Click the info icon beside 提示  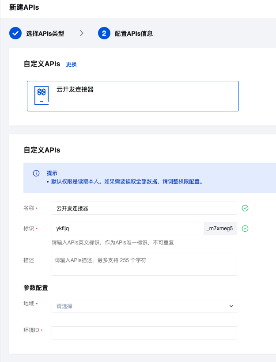click(x=36, y=173)
